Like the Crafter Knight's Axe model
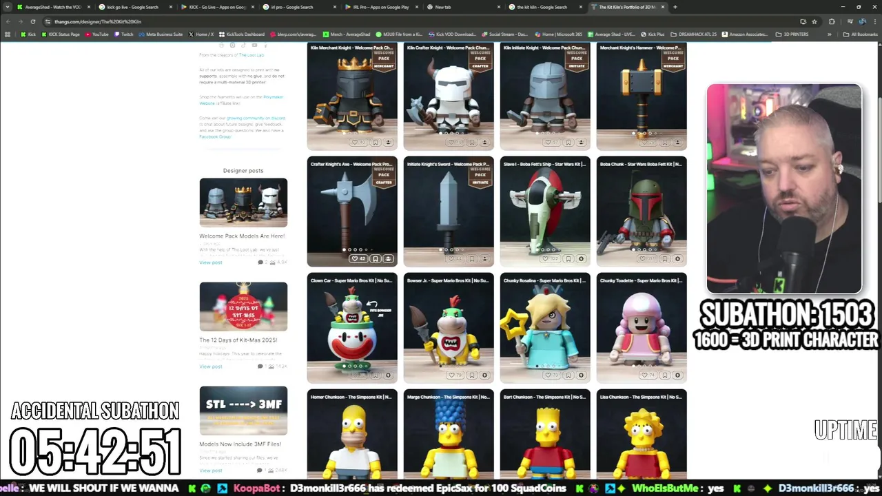 pyautogui.click(x=358, y=259)
